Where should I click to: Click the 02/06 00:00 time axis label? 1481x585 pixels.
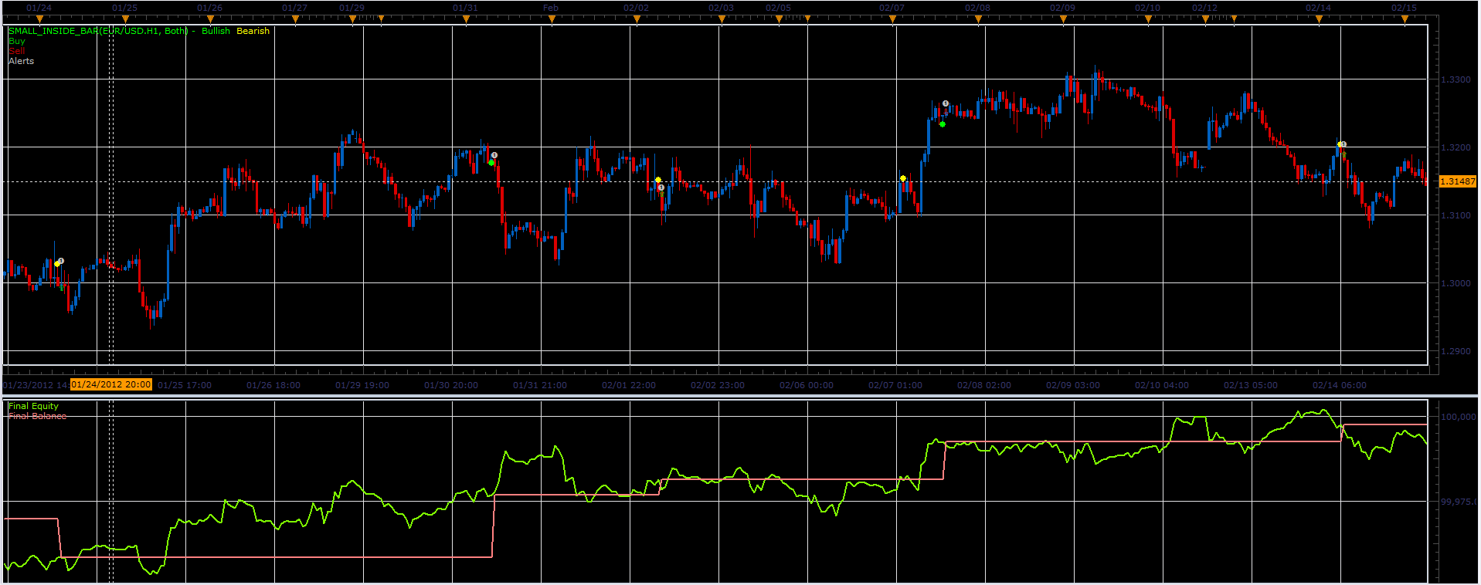(807, 385)
